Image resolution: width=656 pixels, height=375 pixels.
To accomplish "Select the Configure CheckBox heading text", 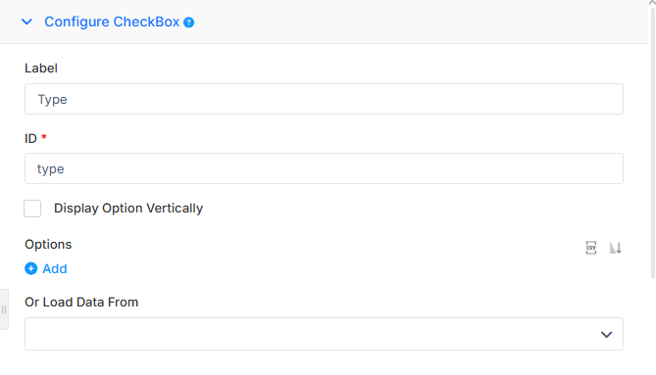I will 112,22.
